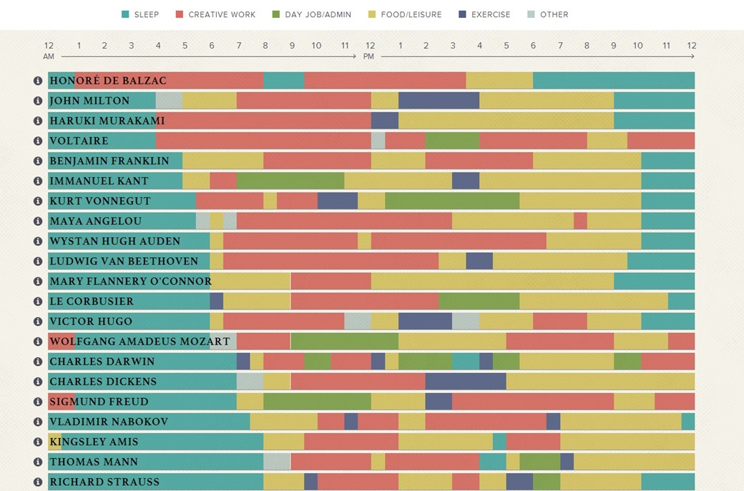The width and height of the screenshot is (744, 491).
Task: Click info icon beside Immanuel Kant
Action: click(x=38, y=181)
